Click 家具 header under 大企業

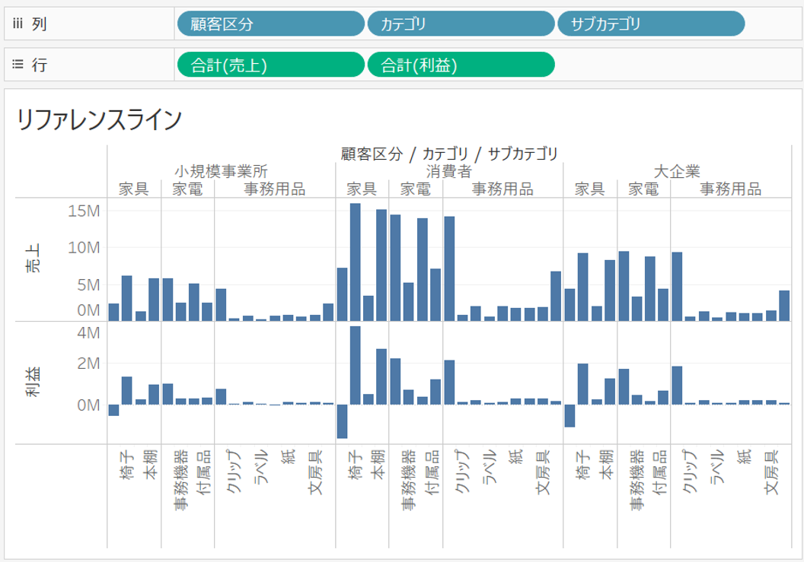coord(589,189)
